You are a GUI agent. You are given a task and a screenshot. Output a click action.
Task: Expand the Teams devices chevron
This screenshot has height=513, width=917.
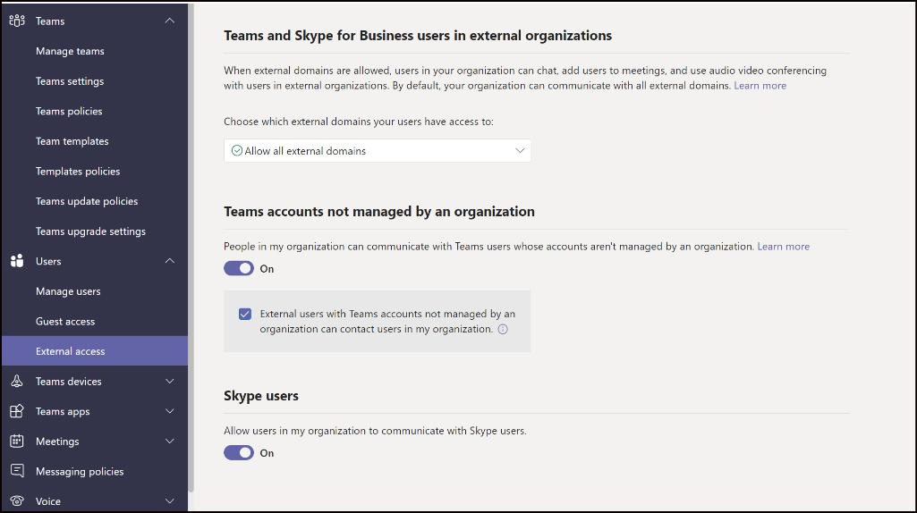click(x=170, y=382)
